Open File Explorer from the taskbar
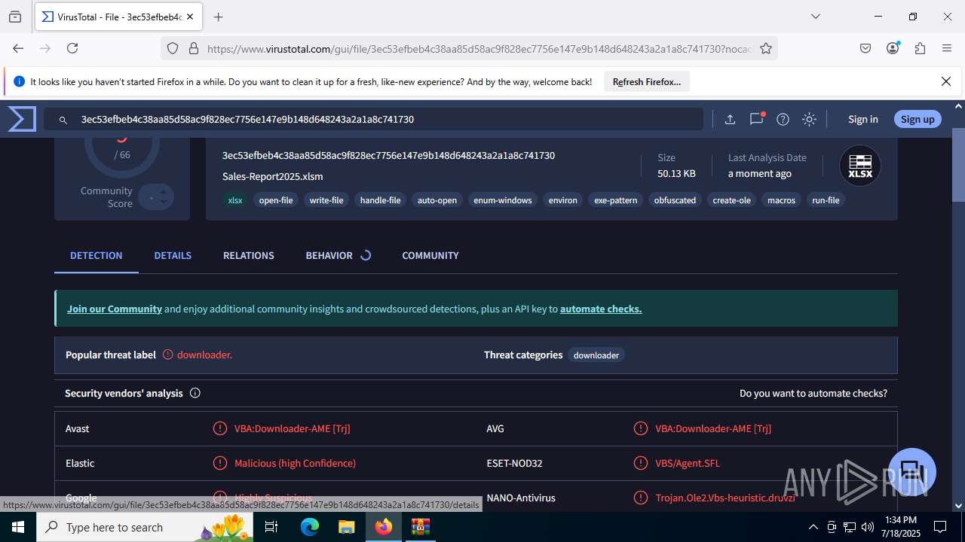The image size is (965, 542). click(x=346, y=527)
